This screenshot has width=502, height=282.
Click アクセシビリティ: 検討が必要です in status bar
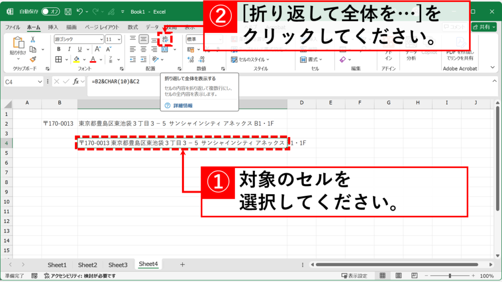(80, 276)
